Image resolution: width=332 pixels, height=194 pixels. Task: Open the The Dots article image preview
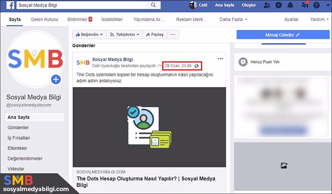click(x=149, y=127)
